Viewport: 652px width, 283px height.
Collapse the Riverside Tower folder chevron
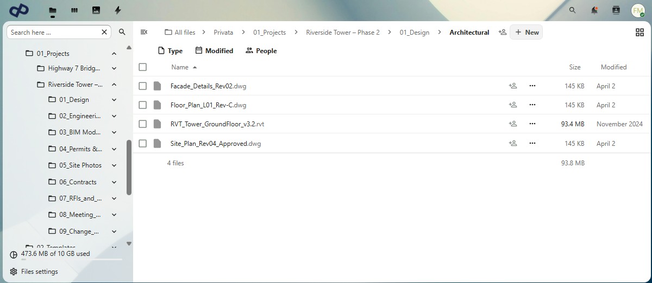tap(114, 85)
